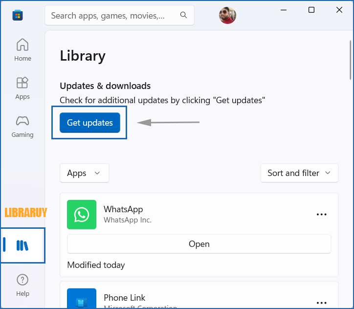The image size is (354, 309).
Task: Click the WhatsApp Inc. publisher text
Action: pyautogui.click(x=128, y=220)
